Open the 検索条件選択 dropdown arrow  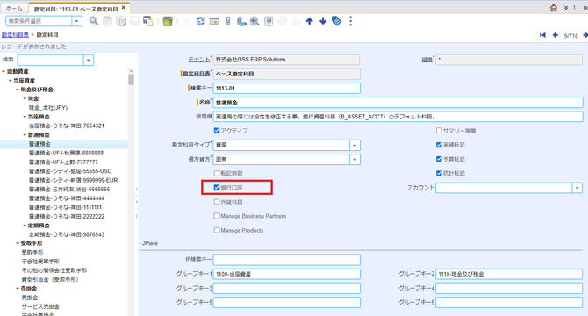[x=77, y=21]
